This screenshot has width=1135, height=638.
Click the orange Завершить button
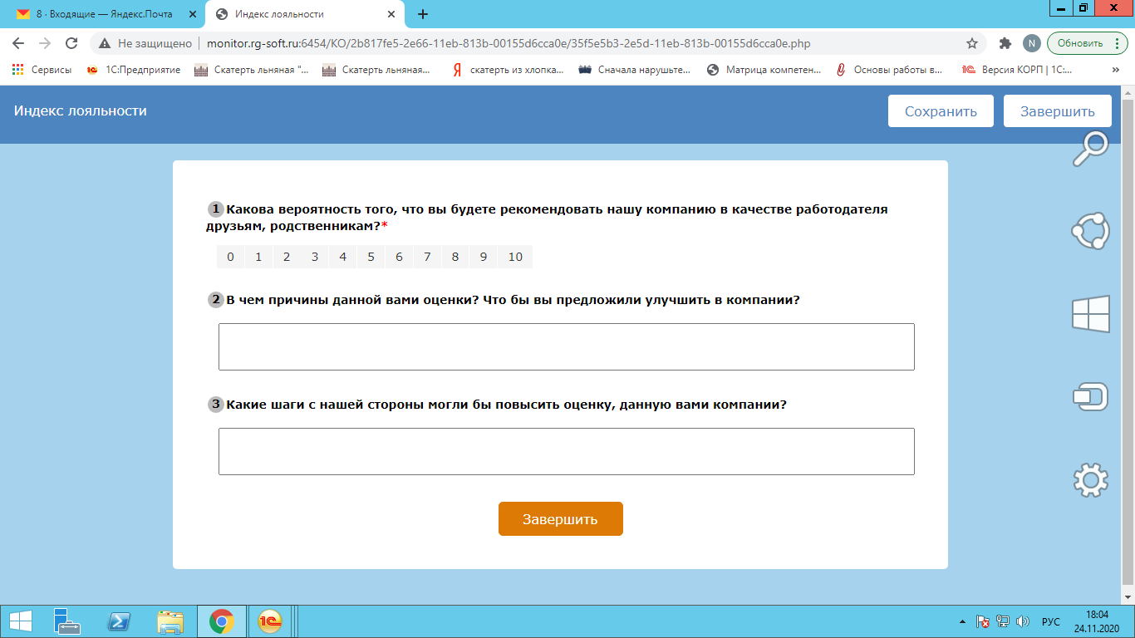560,519
